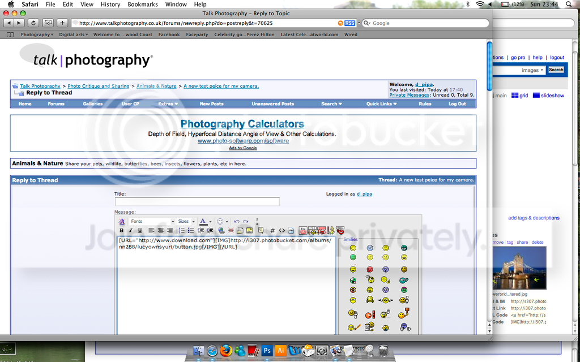The height and width of the screenshot is (362, 580).
Task: Click the YouTube embed icon
Action: click(303, 230)
